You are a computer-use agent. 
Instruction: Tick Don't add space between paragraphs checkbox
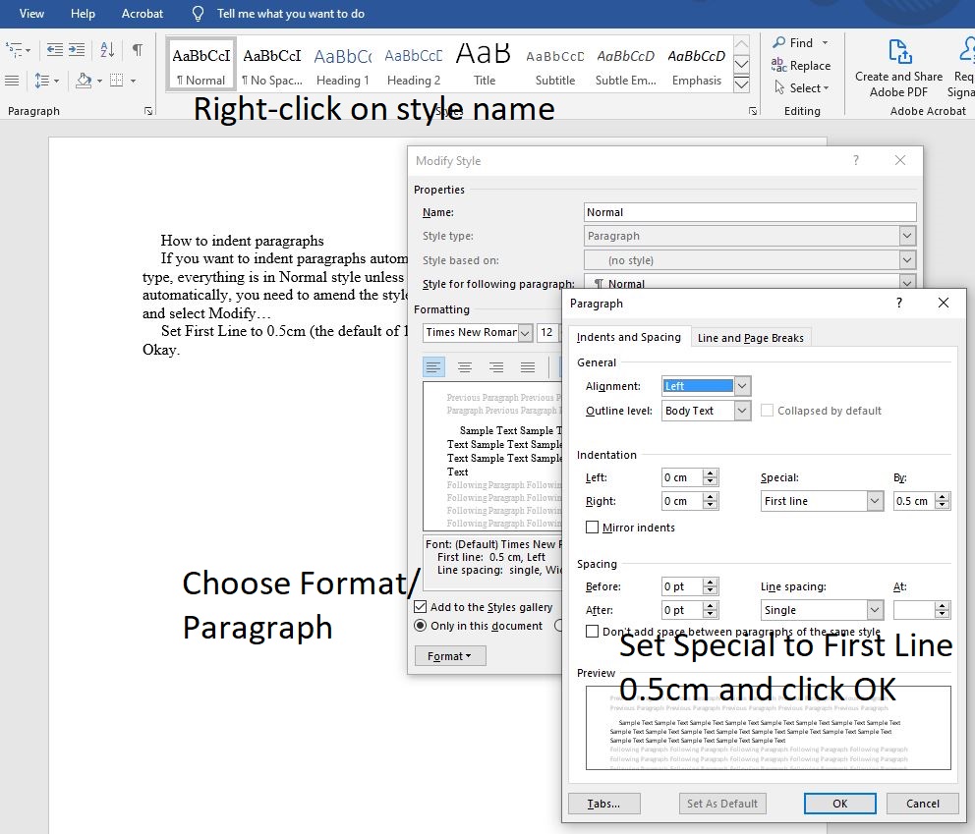point(592,632)
